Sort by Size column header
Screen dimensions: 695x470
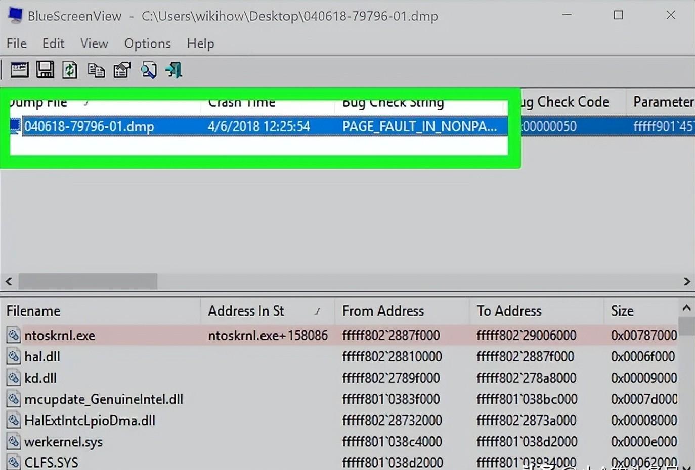tap(641, 311)
